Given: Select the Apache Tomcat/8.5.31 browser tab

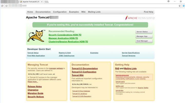Looking at the screenshot, I should [x=31, y=2].
